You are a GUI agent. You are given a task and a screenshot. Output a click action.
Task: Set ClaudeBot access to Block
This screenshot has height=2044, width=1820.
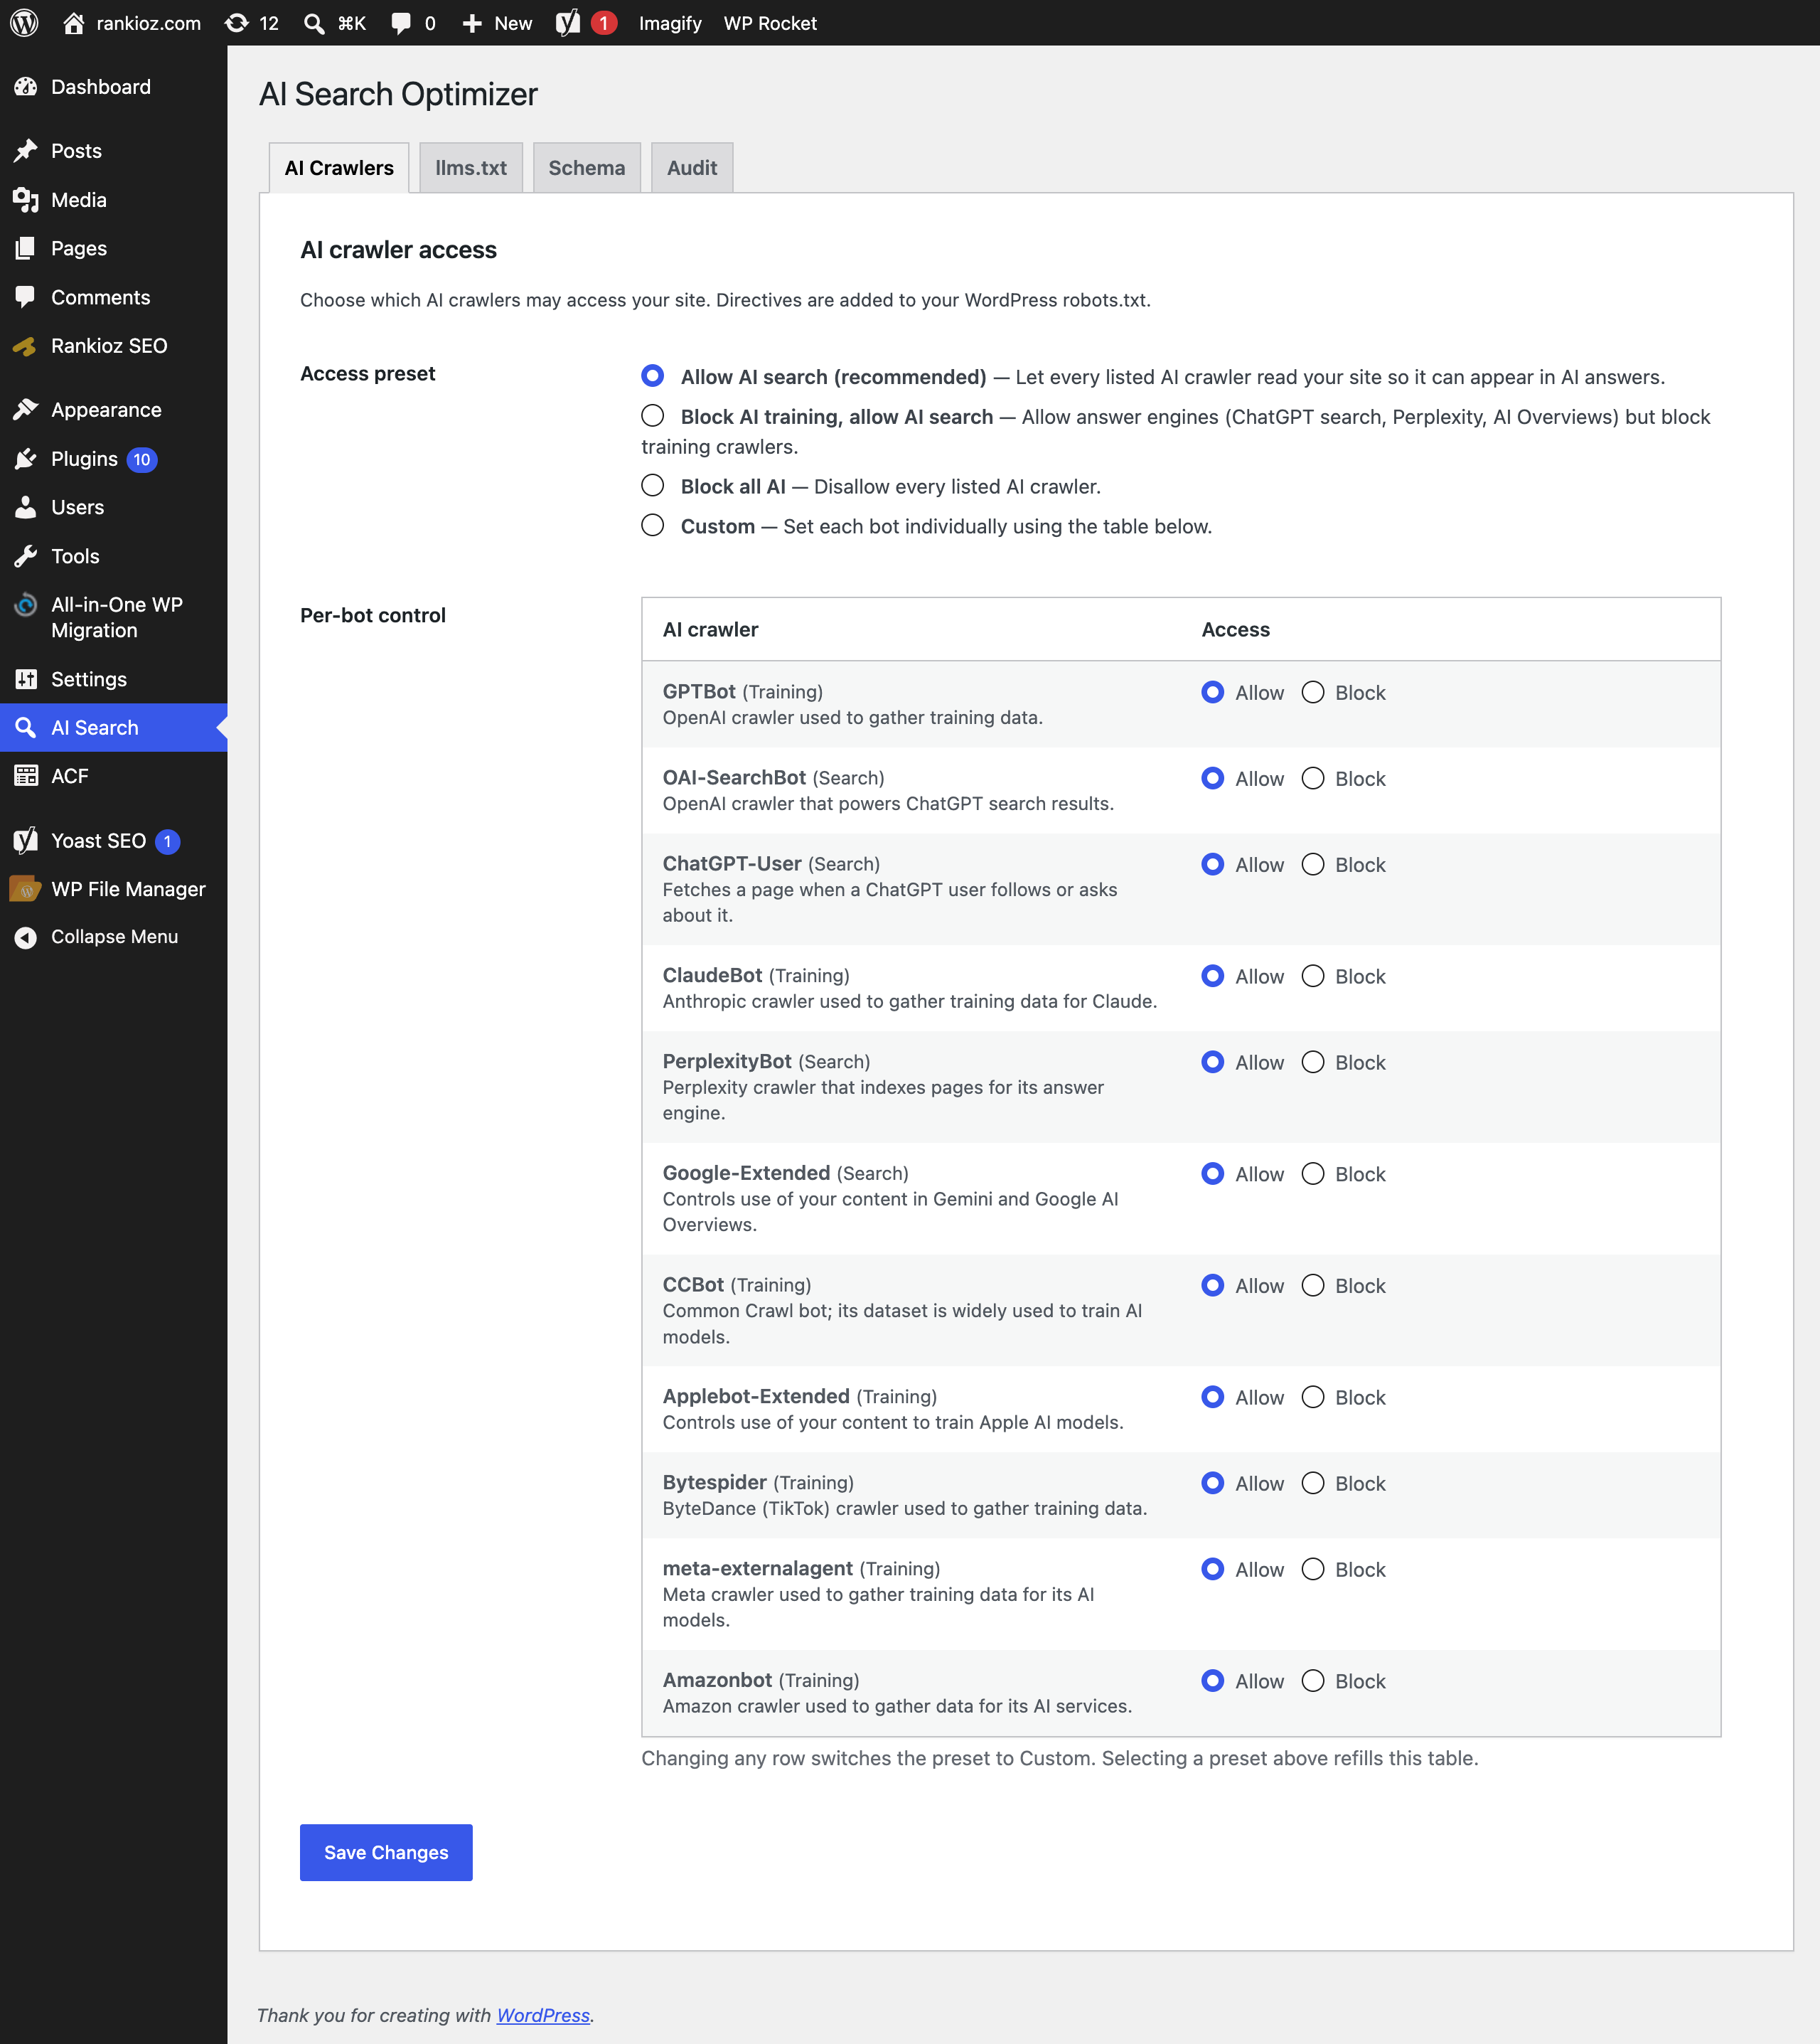click(1313, 976)
